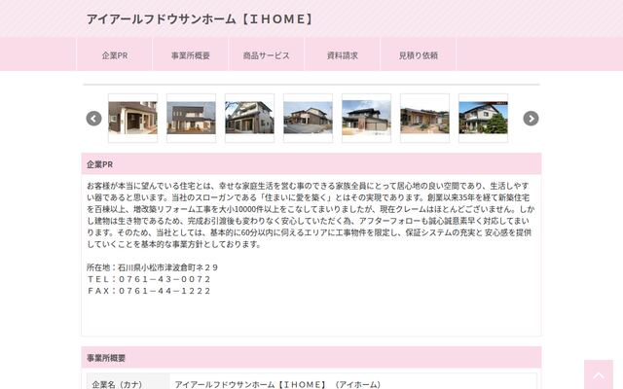Click the address line 所在地：石川県小松市津波倉町ネ２９
Screen dimensions: 623x389
coord(152,267)
